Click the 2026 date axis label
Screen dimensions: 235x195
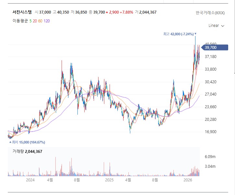pos(188,180)
